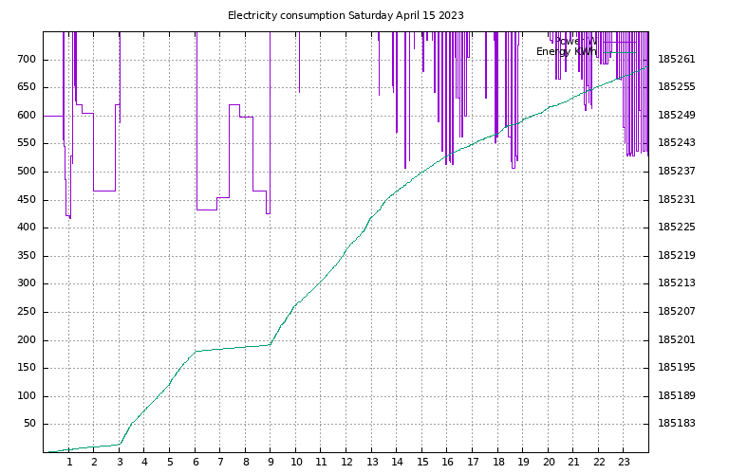This screenshot has width=729, height=474.
Task: Click the left axis label '200'
Action: click(x=27, y=339)
